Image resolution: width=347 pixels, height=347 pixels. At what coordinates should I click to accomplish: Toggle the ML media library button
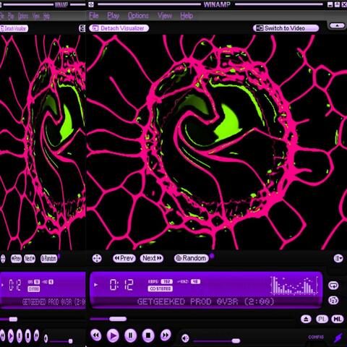338,320
